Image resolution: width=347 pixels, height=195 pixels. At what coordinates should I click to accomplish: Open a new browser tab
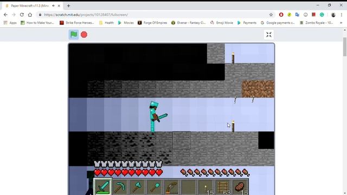[68, 6]
